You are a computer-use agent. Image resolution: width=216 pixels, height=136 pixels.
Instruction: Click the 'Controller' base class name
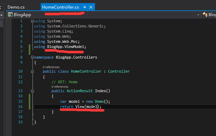119,71
